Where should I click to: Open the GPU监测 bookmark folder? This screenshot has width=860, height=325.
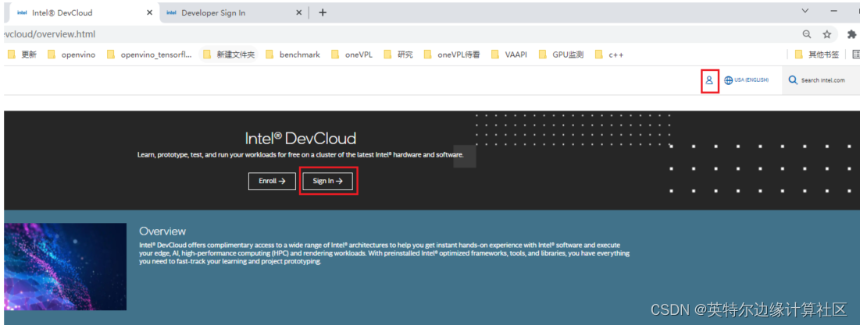[x=562, y=55]
